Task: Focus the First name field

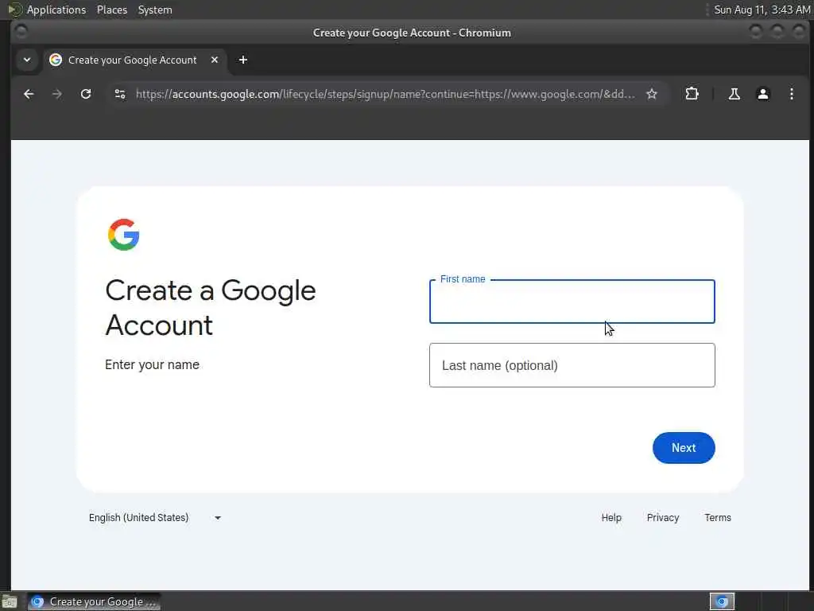Action: [572, 302]
